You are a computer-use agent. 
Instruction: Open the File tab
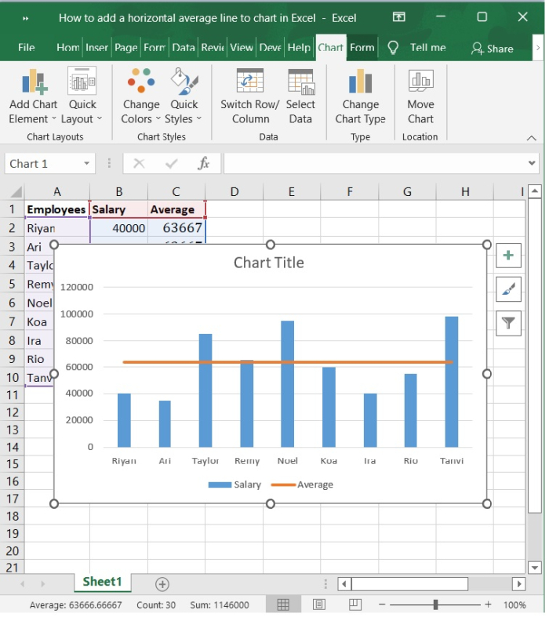27,48
